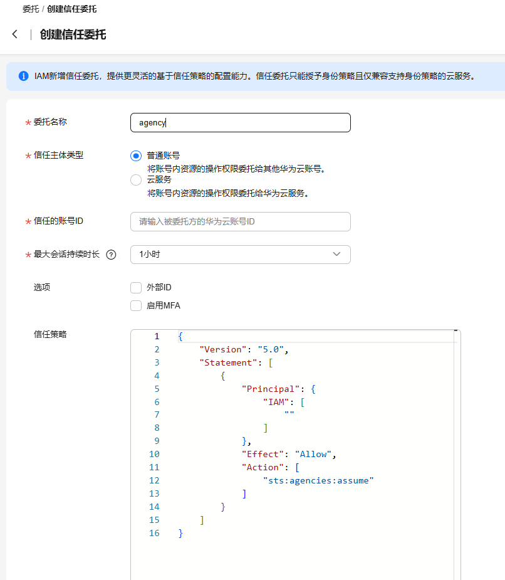The height and width of the screenshot is (580, 505).
Task: Click line number 16 in the editor gutter
Action: [154, 534]
